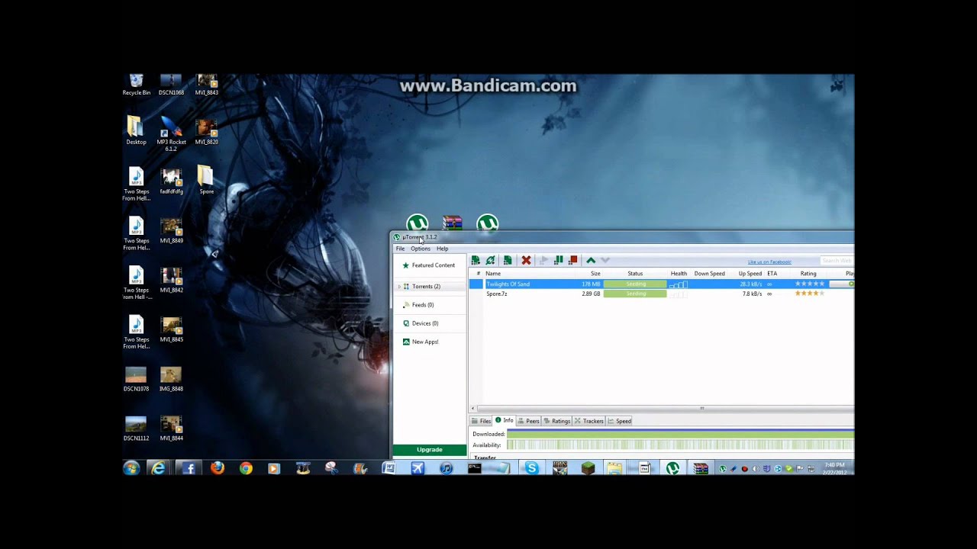Switch to the Peers tab
Viewport: 977px width, 549px height.
(529, 421)
